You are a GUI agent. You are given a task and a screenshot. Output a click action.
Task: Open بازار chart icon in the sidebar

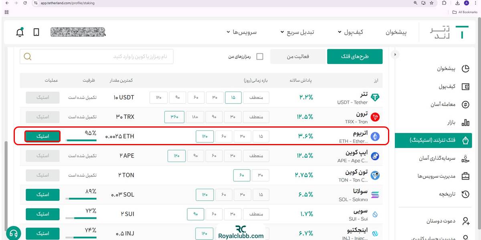[x=465, y=122]
